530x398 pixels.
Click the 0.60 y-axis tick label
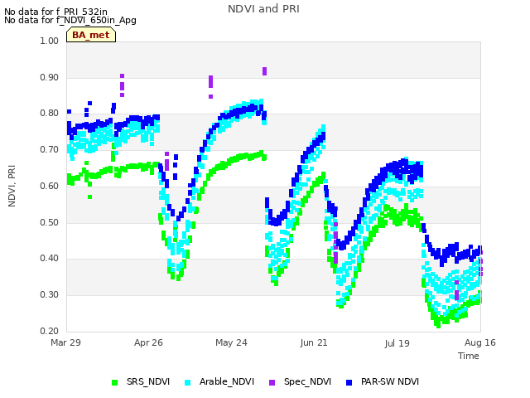point(50,186)
